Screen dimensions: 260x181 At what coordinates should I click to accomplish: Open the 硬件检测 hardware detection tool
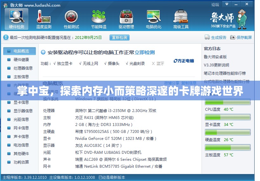point(17,19)
